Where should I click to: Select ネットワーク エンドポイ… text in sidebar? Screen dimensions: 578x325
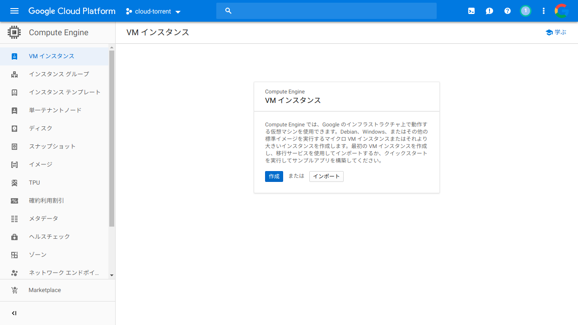[x=64, y=273]
